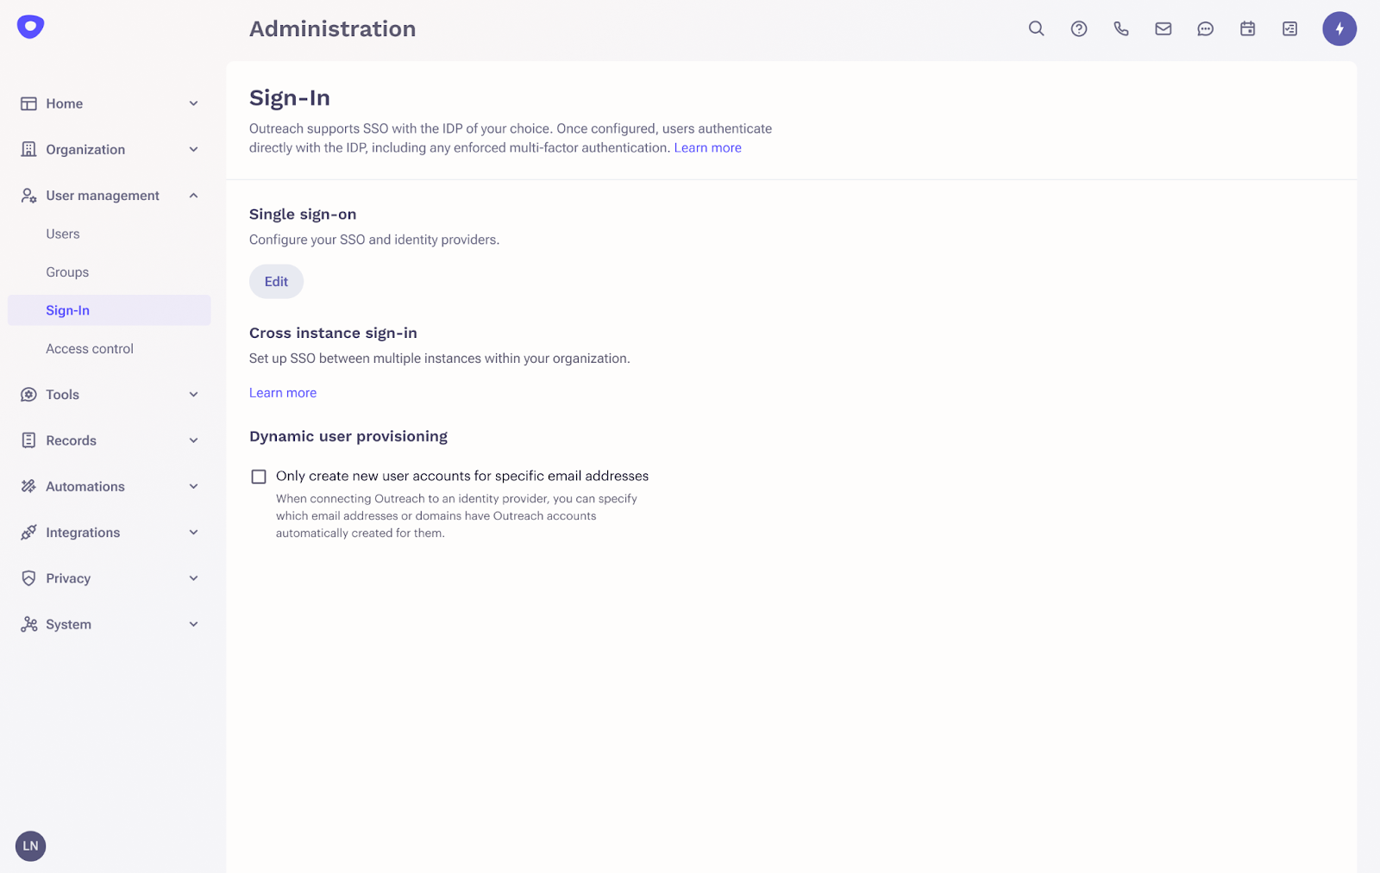Select the Integrations menu label

pyautogui.click(x=83, y=533)
